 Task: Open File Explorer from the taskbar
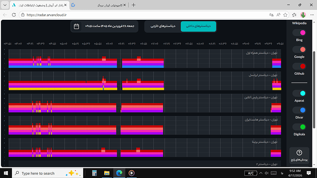coord(107,173)
